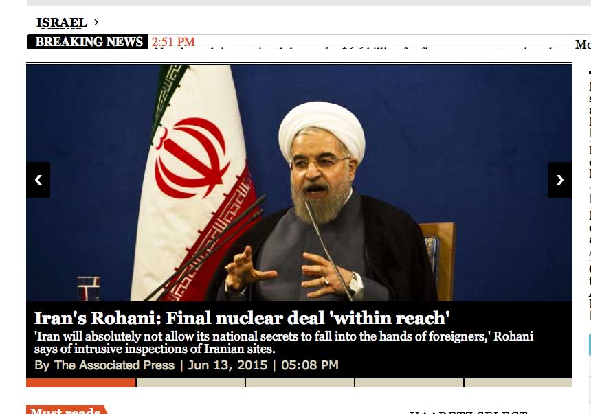This screenshot has height=414, width=591.
Task: Open headline Final nuclear deal 'within reach'
Action: [308, 318]
